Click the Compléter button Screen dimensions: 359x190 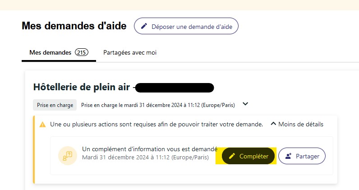[x=248, y=156]
